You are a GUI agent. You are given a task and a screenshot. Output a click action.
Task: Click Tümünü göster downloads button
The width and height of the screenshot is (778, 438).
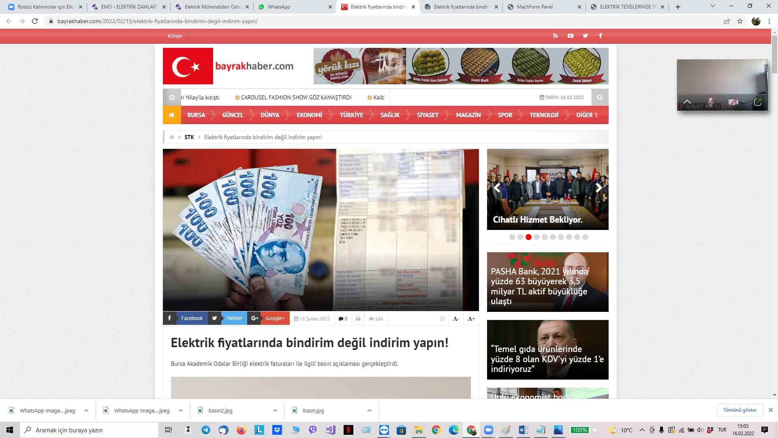[740, 410]
